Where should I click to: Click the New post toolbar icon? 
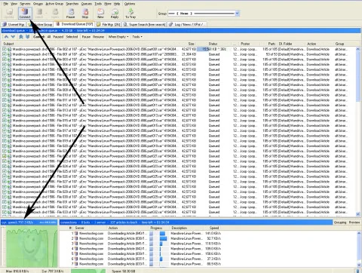point(100,13)
